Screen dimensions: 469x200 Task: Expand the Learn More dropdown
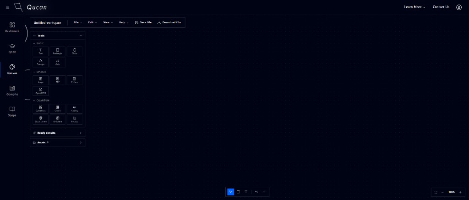click(x=414, y=7)
